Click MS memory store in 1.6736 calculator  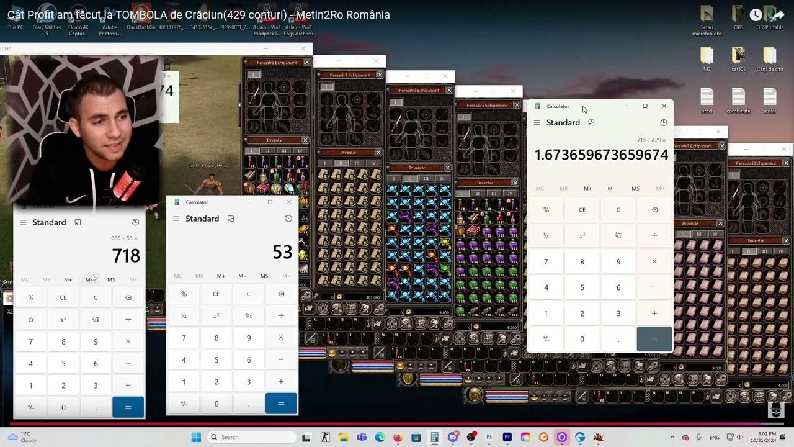point(636,189)
